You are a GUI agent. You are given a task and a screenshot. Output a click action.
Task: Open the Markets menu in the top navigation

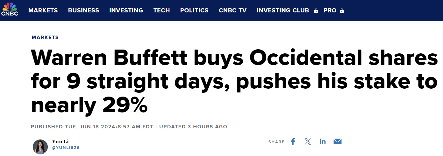tap(43, 10)
